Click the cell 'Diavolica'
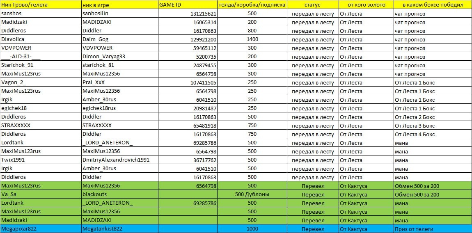This screenshot has width=472, height=233. [41, 39]
